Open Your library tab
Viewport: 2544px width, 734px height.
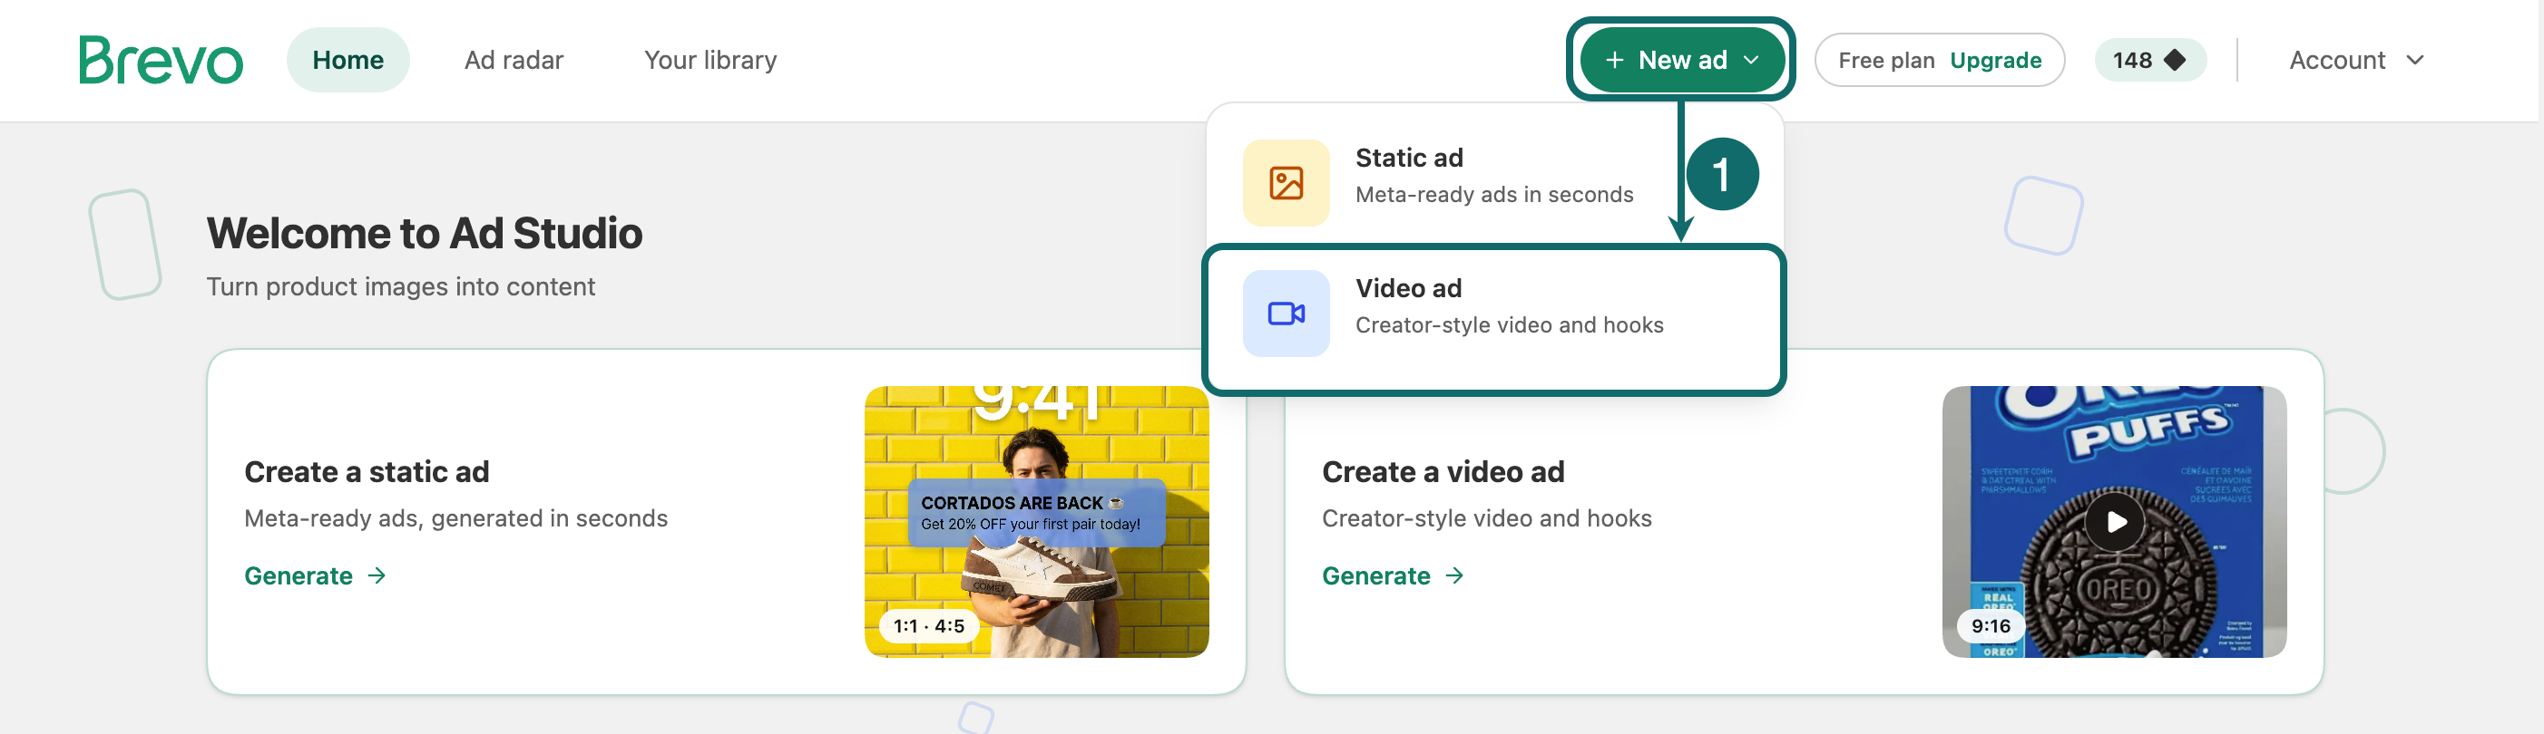[710, 60]
